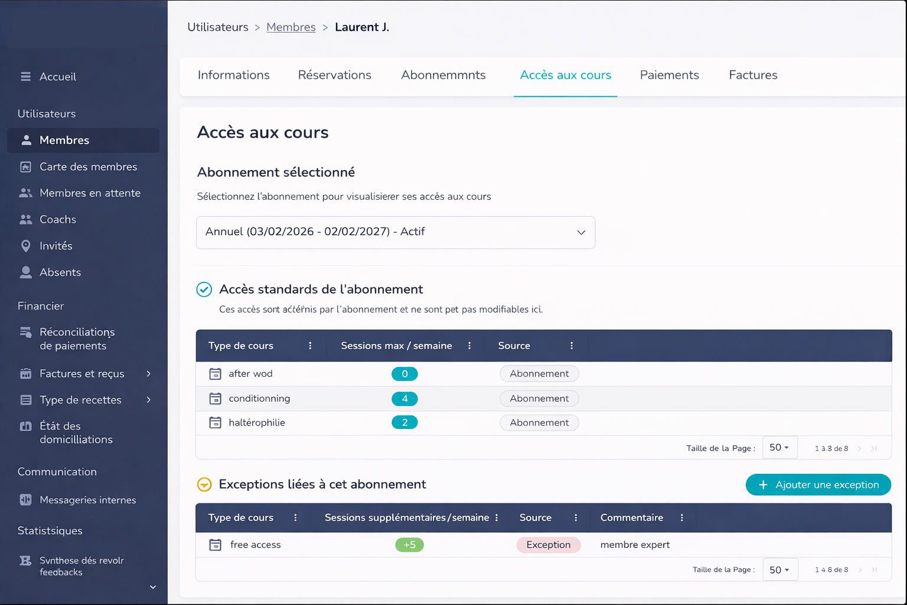Click the Invités location pin icon
The image size is (907, 605).
[x=25, y=246]
